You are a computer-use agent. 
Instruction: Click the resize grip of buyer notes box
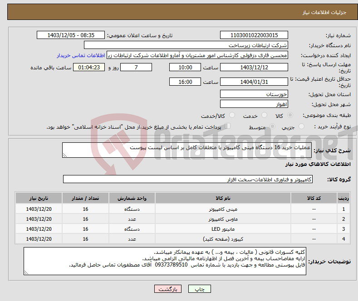click(x=26, y=272)
